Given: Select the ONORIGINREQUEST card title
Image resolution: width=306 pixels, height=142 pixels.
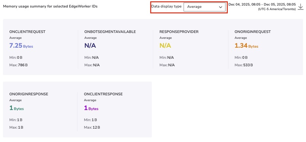Looking at the screenshot, I should 253,32.
